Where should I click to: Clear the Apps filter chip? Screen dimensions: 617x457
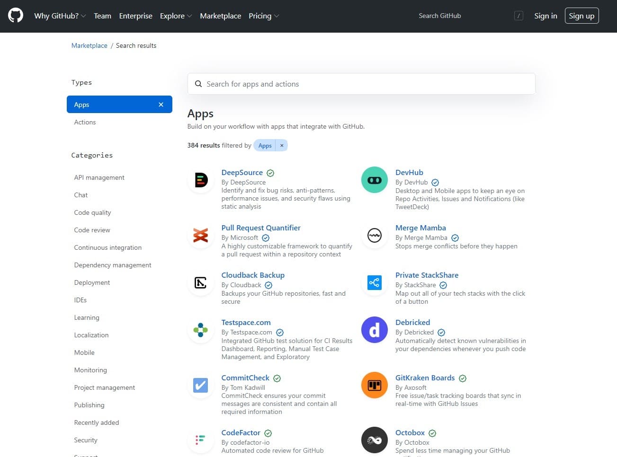coord(282,145)
